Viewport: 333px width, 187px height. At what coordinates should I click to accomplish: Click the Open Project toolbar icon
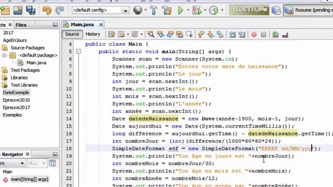tap(18, 10)
